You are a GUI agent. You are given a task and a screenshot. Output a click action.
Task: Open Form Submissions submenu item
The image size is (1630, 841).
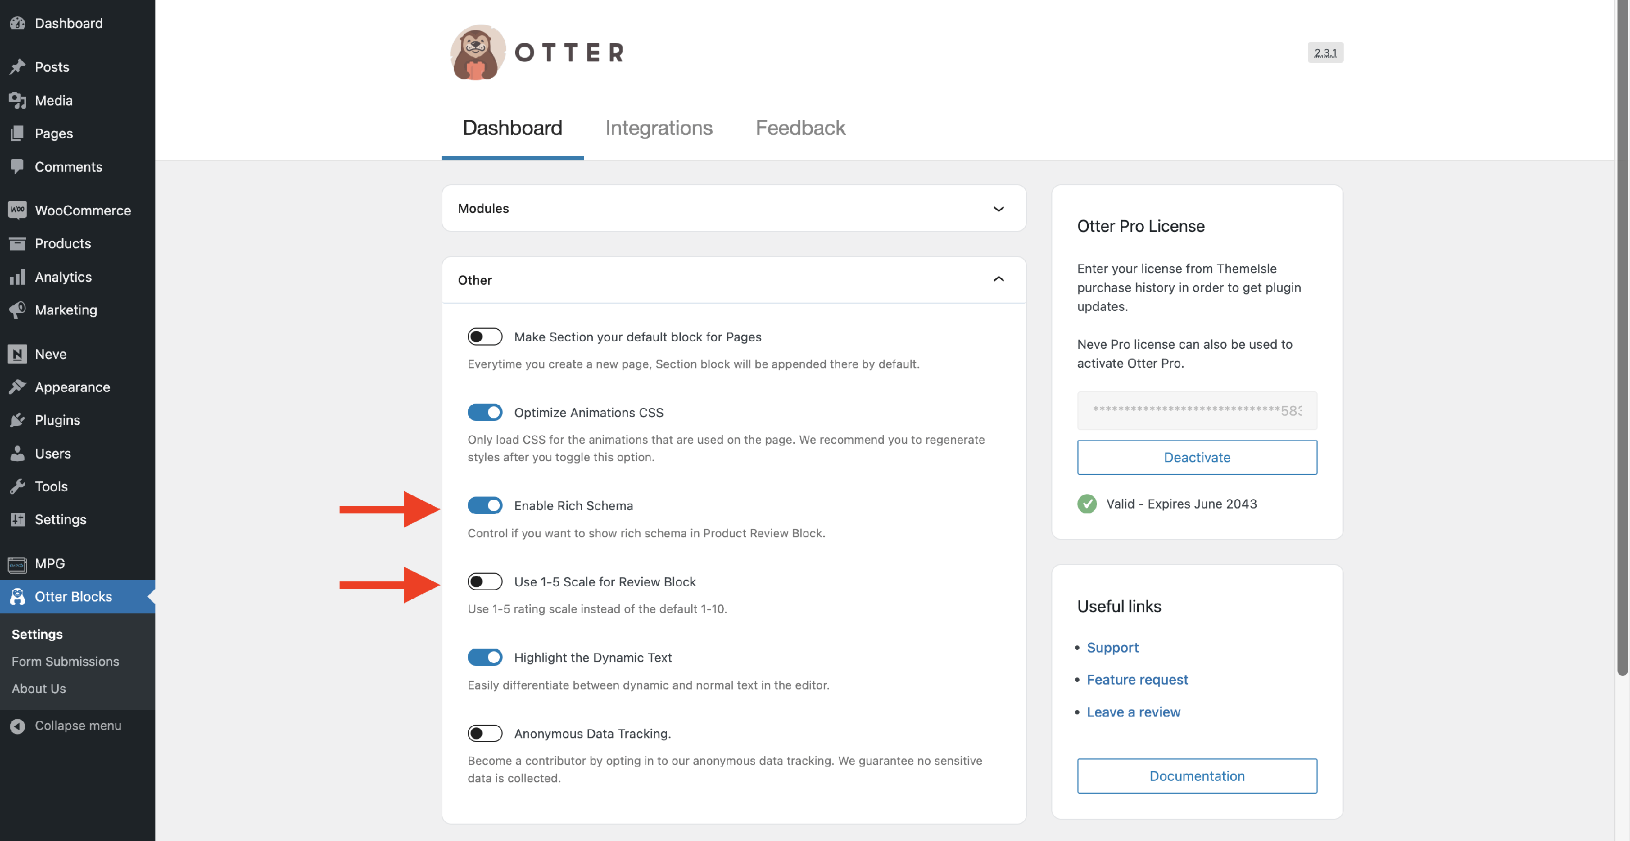[65, 661]
